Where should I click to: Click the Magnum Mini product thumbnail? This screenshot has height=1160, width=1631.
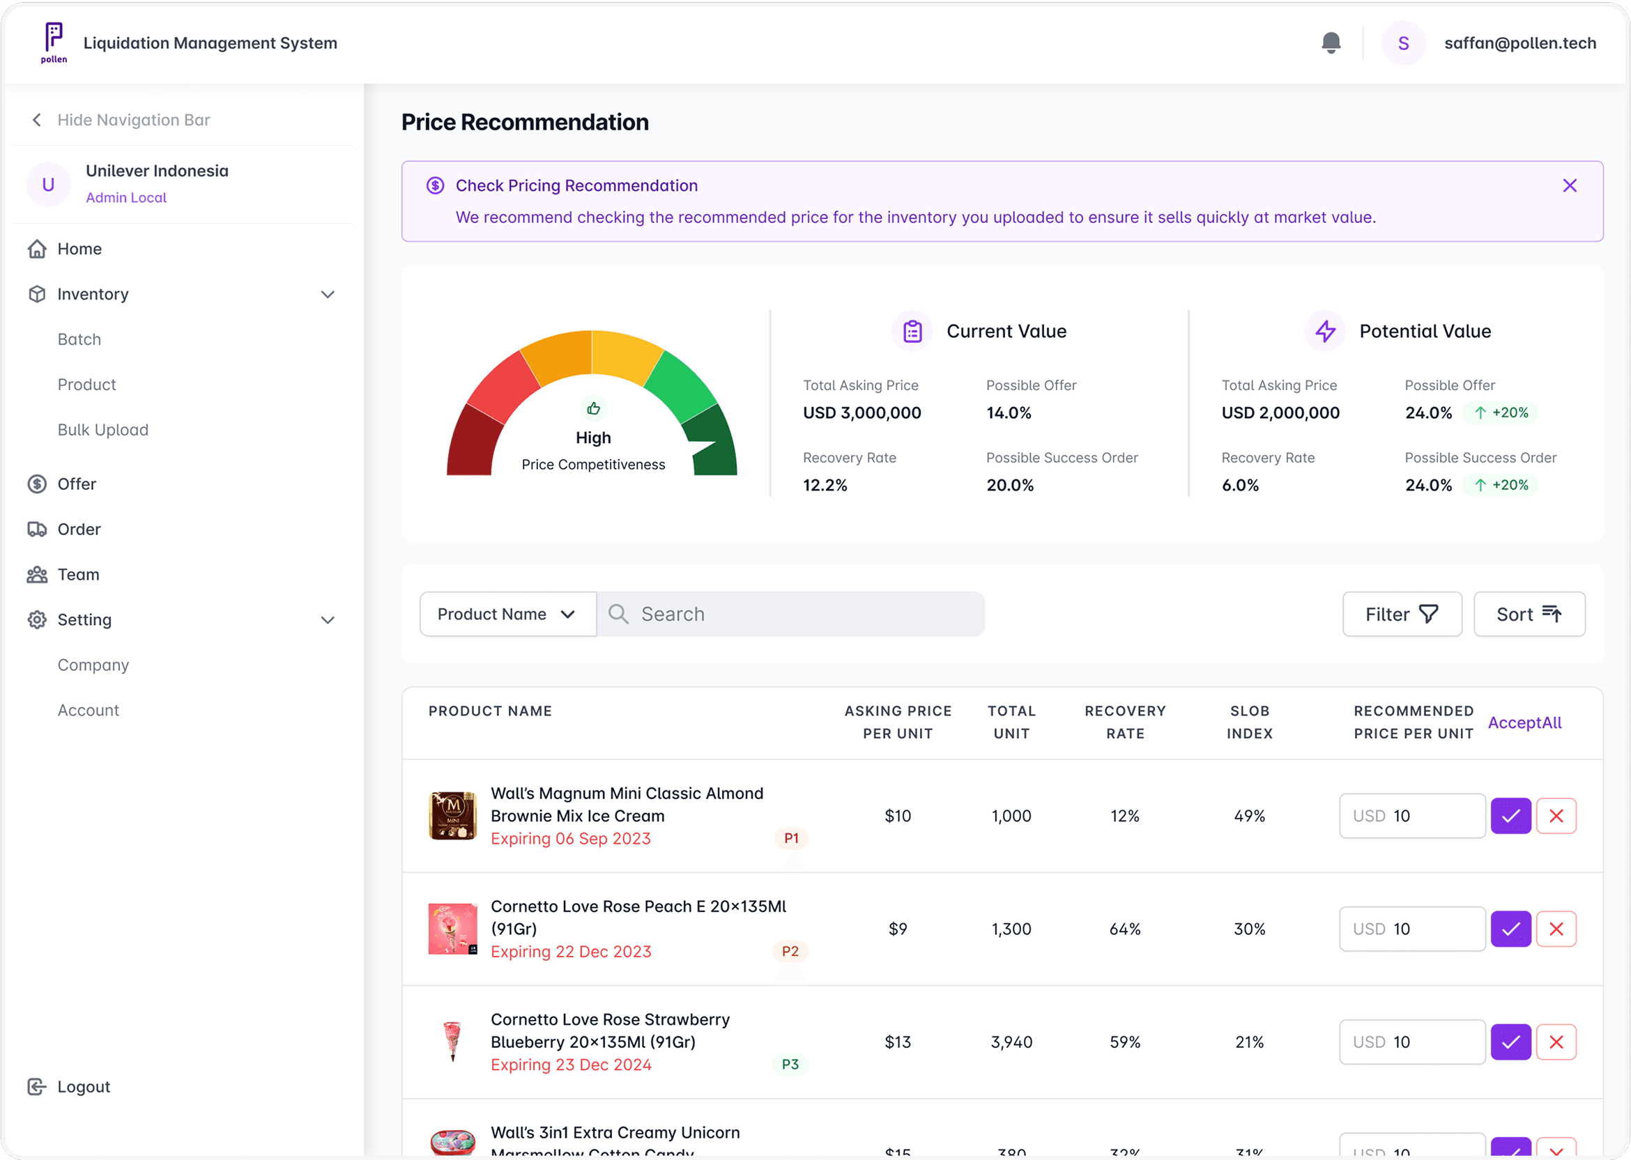(x=452, y=816)
